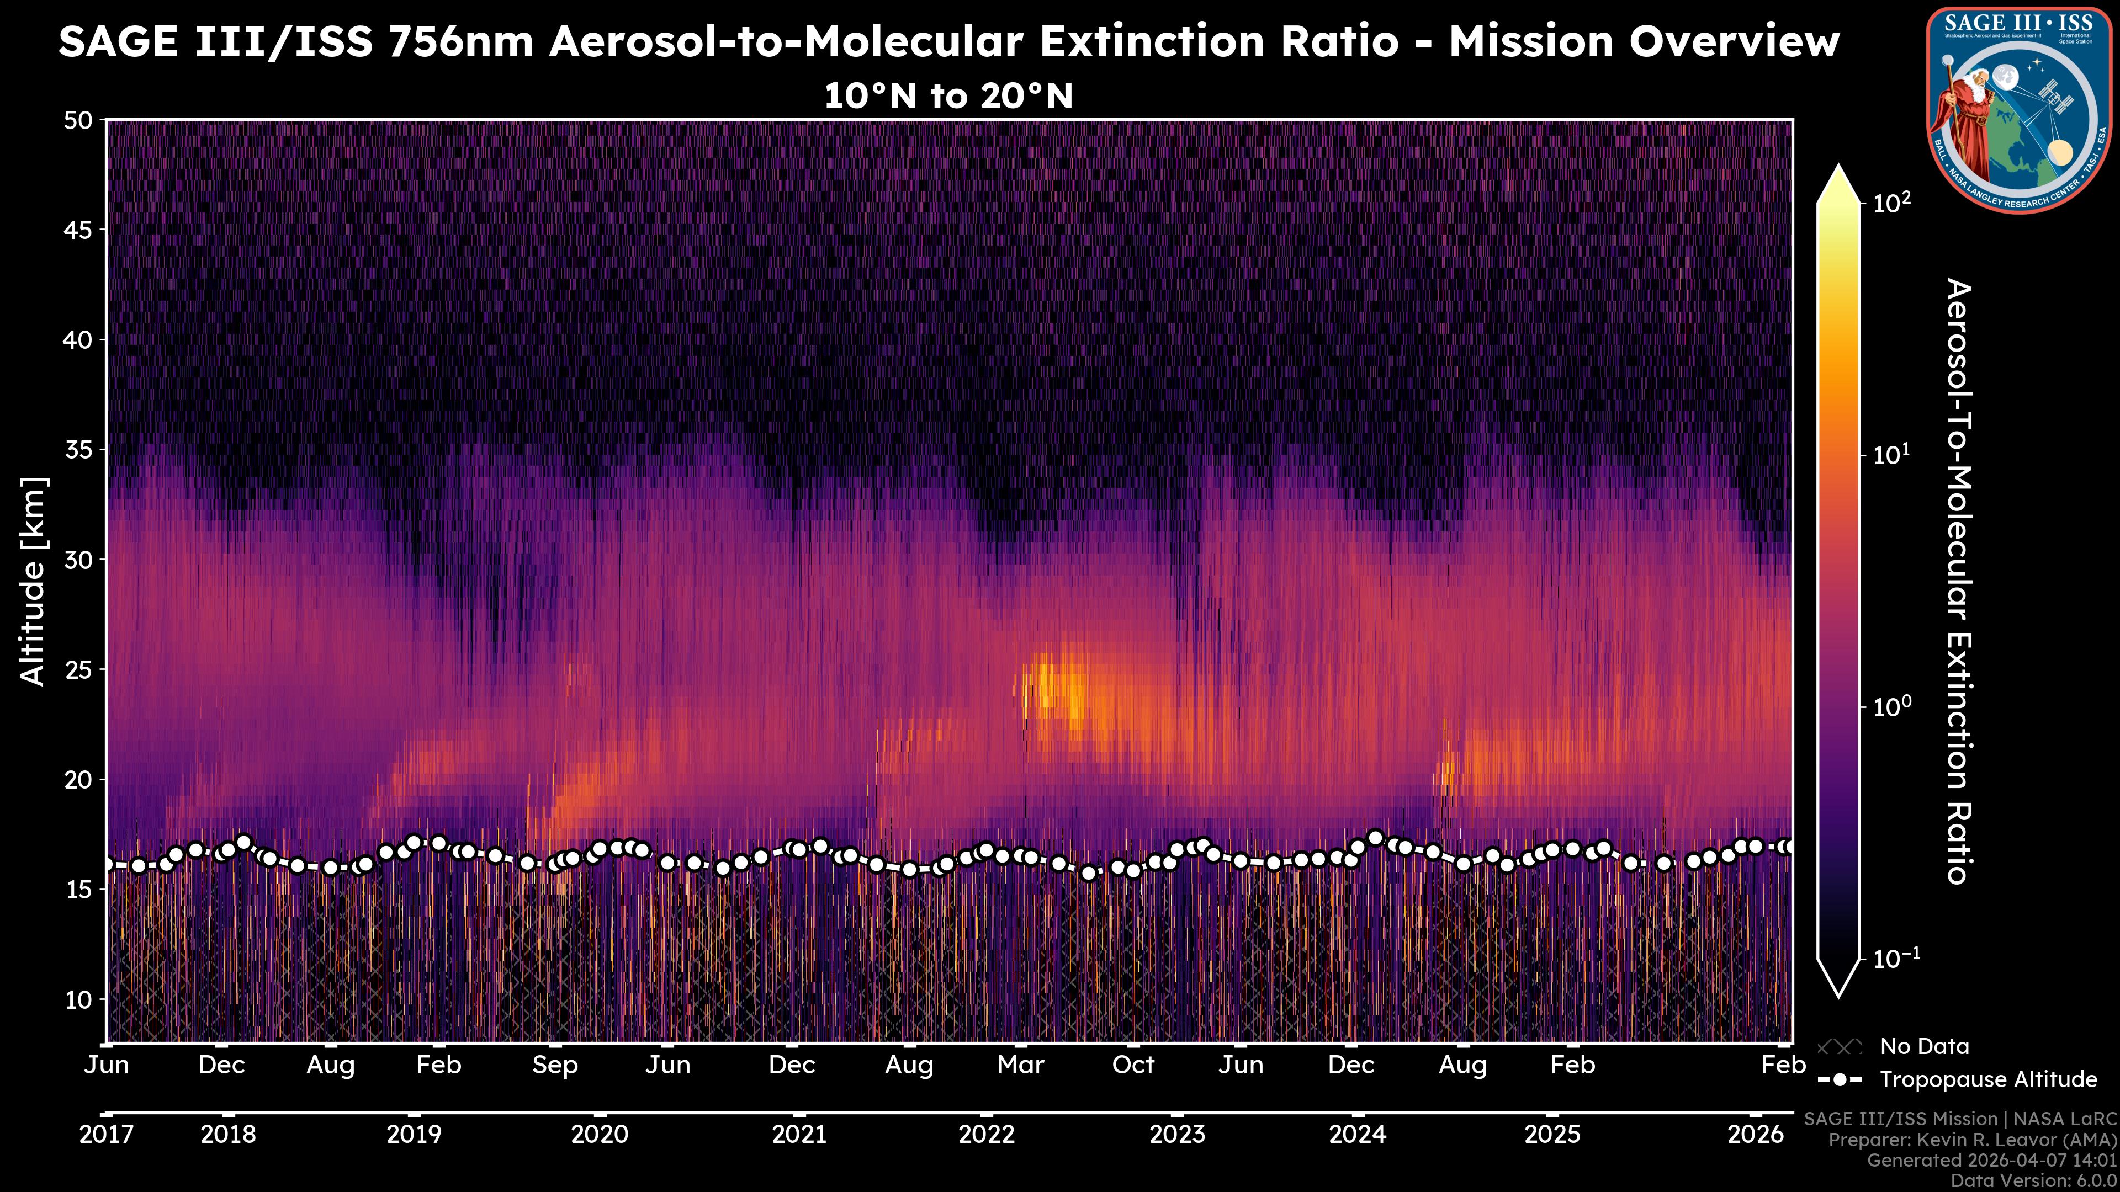The image size is (2120, 1192).
Task: Click the 10⁰ colorbar tick label
Action: (x=1892, y=706)
